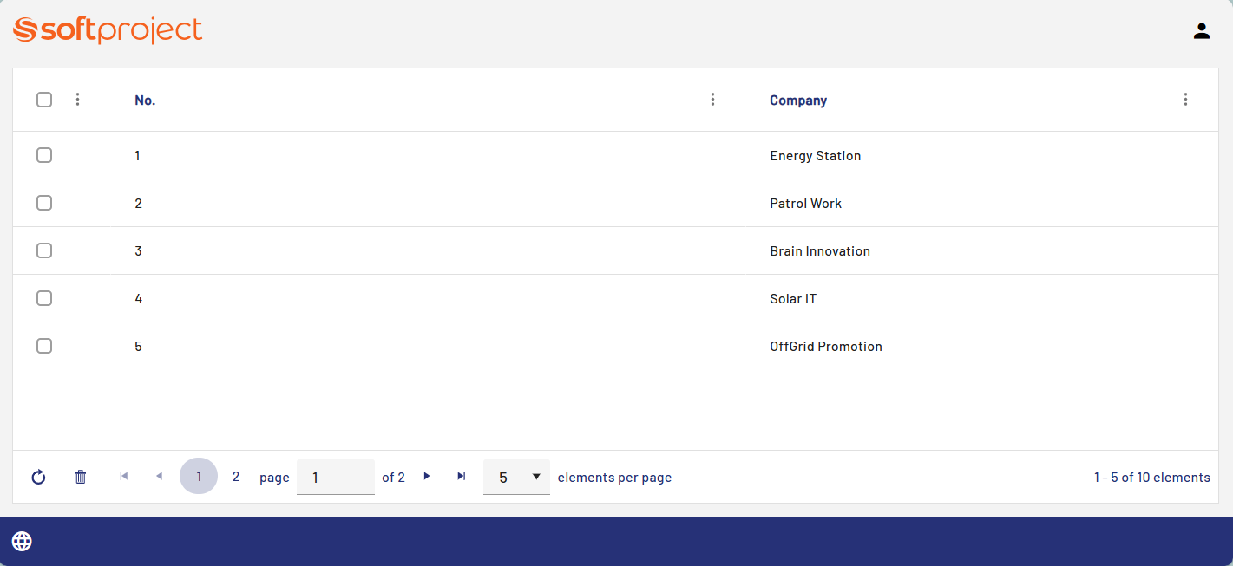Image resolution: width=1233 pixels, height=566 pixels.
Task: Open the user account profile icon
Action: tap(1201, 31)
